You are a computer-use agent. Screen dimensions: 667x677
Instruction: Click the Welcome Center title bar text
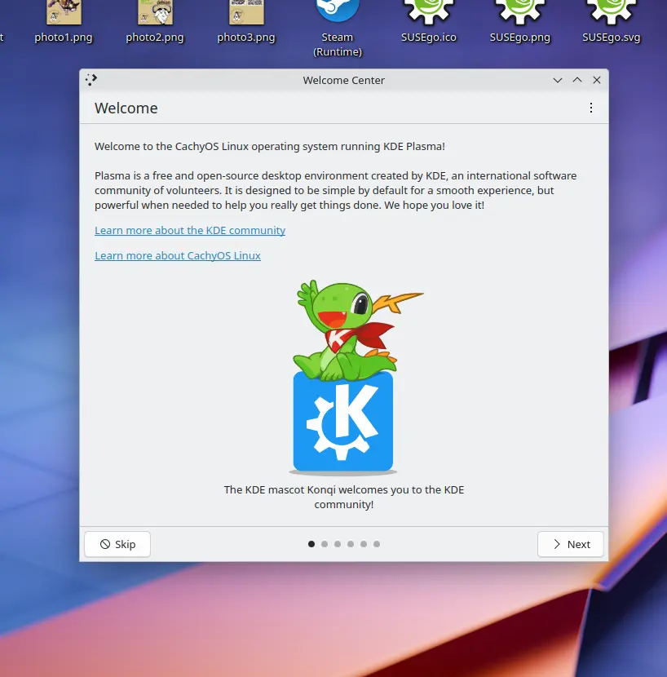(343, 80)
